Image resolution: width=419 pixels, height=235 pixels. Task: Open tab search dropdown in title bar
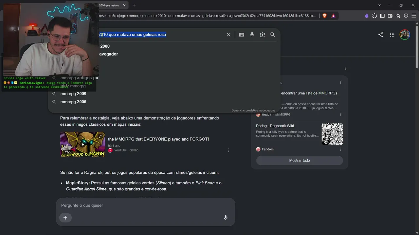click(x=379, y=5)
